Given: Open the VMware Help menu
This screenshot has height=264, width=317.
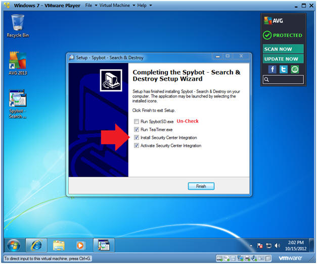Looking at the screenshot, I should pos(142,6).
